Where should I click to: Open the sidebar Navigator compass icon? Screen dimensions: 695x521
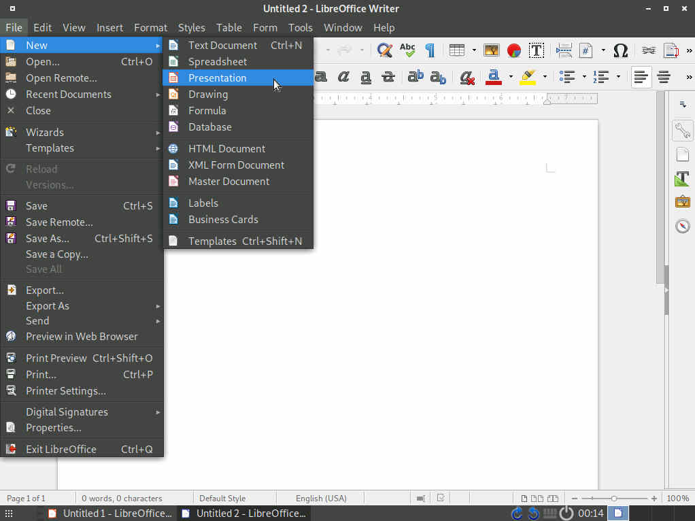pyautogui.click(x=683, y=226)
